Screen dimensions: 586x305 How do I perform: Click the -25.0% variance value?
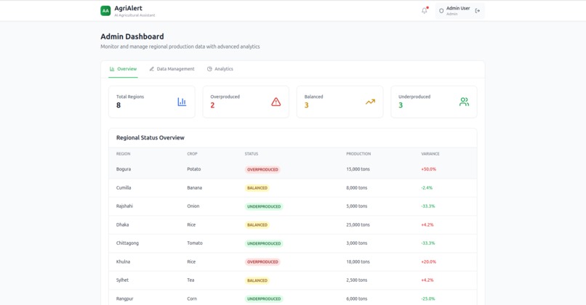[x=428, y=298]
